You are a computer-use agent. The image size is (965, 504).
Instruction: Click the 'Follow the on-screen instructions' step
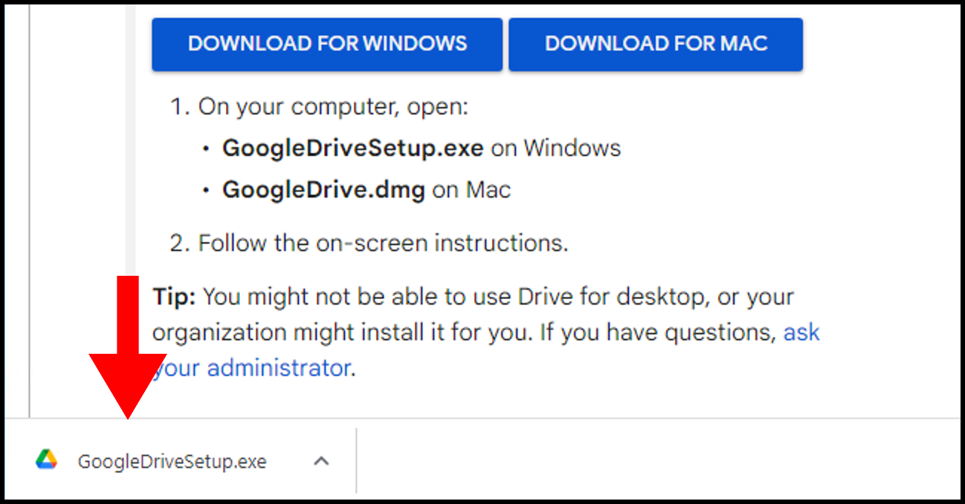[x=383, y=243]
